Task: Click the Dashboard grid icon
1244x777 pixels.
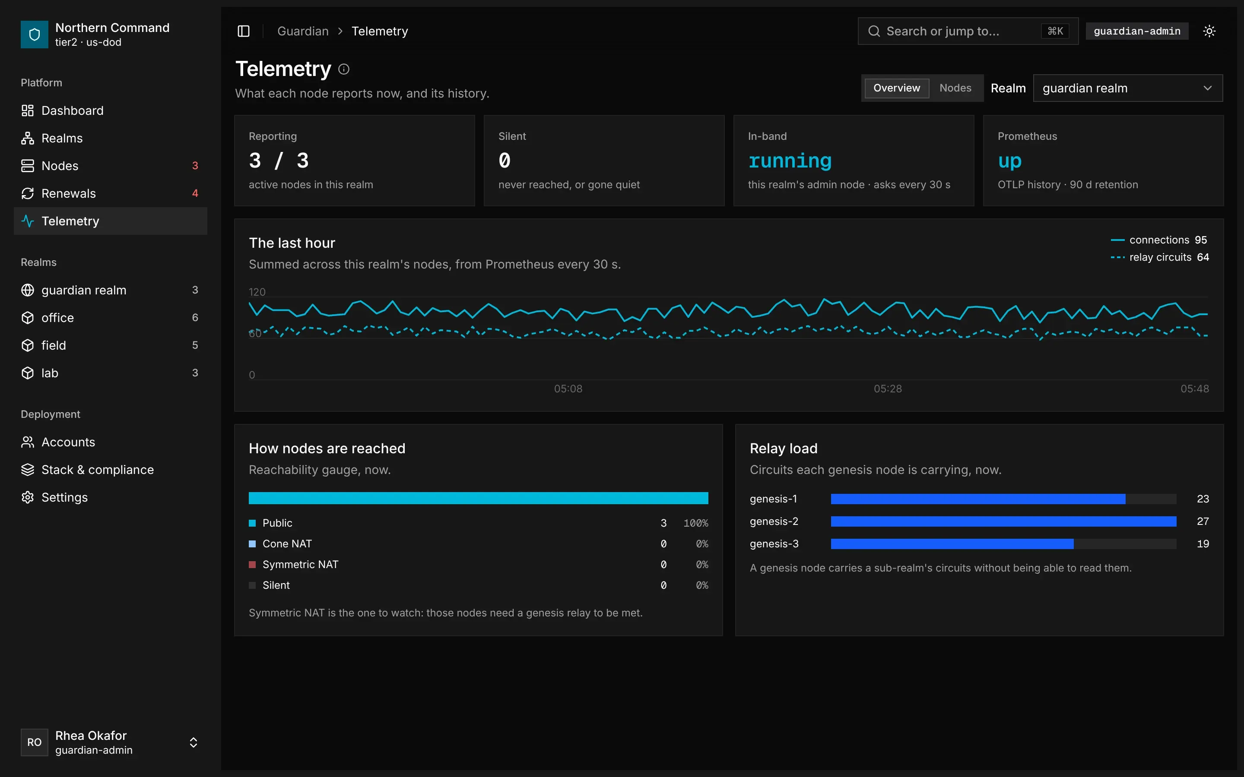Action: pyautogui.click(x=28, y=111)
